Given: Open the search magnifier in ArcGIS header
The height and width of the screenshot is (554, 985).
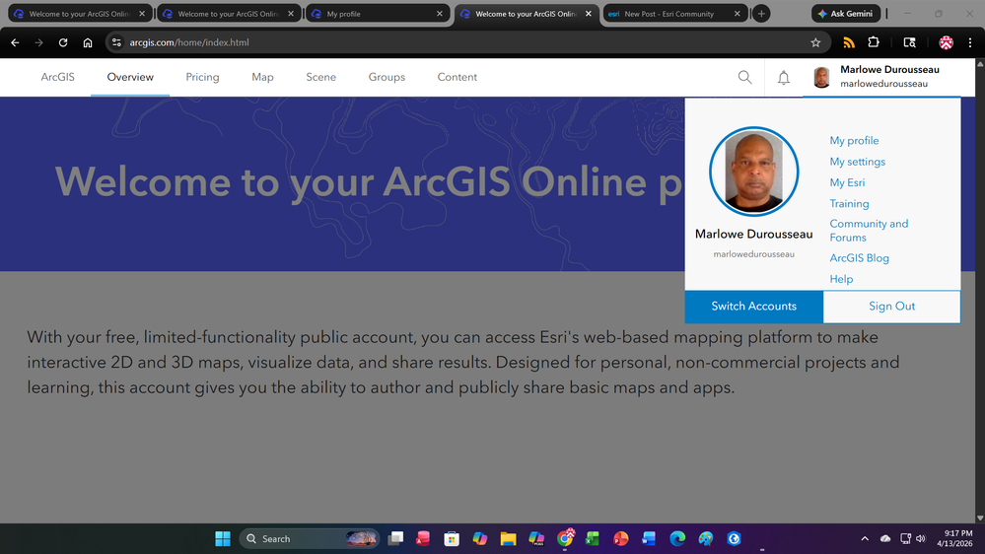Looking at the screenshot, I should (744, 77).
